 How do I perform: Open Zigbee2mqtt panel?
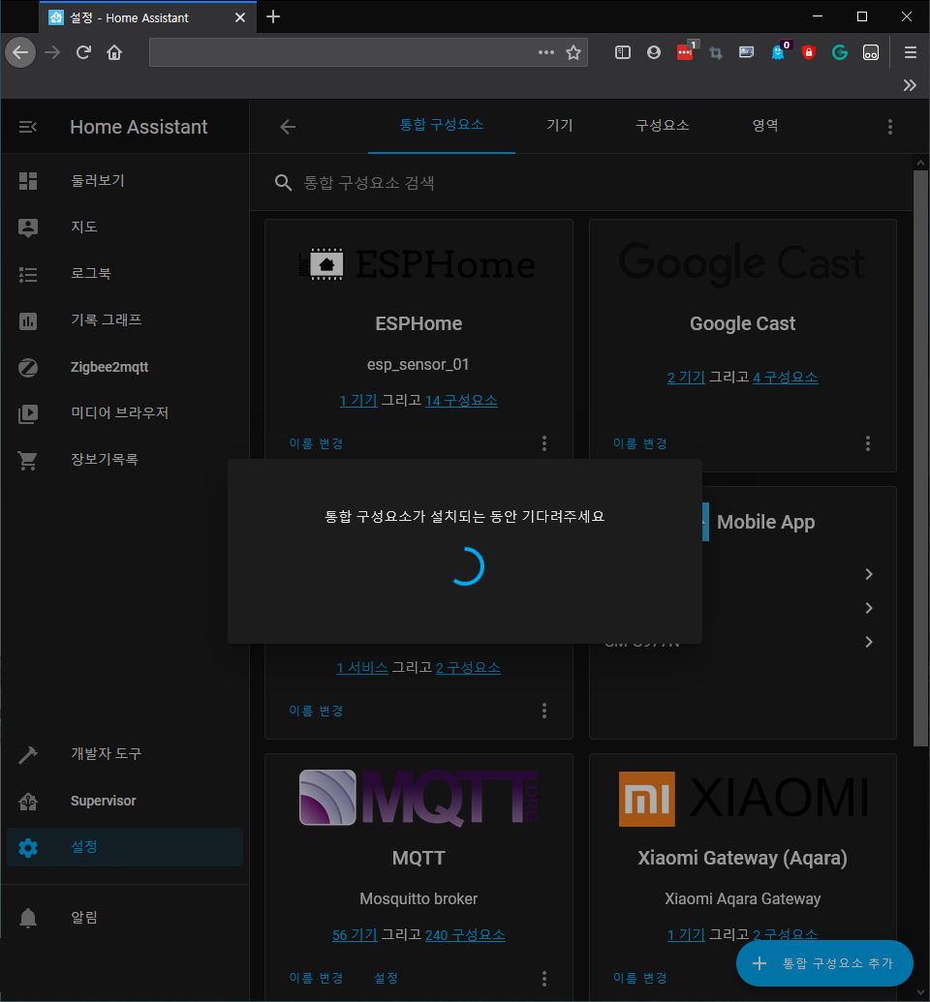click(125, 367)
